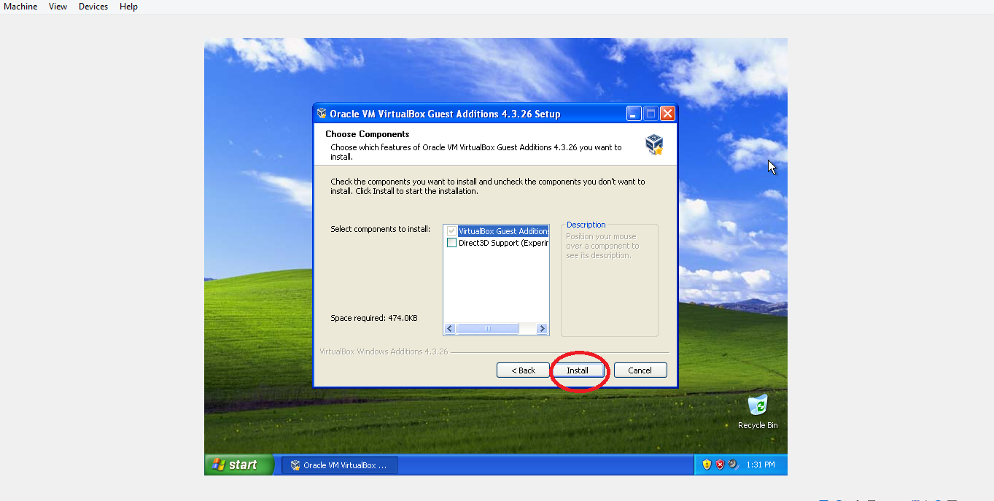This screenshot has width=994, height=501.
Task: Click the 'Choose Components' heading
Action: (367, 134)
